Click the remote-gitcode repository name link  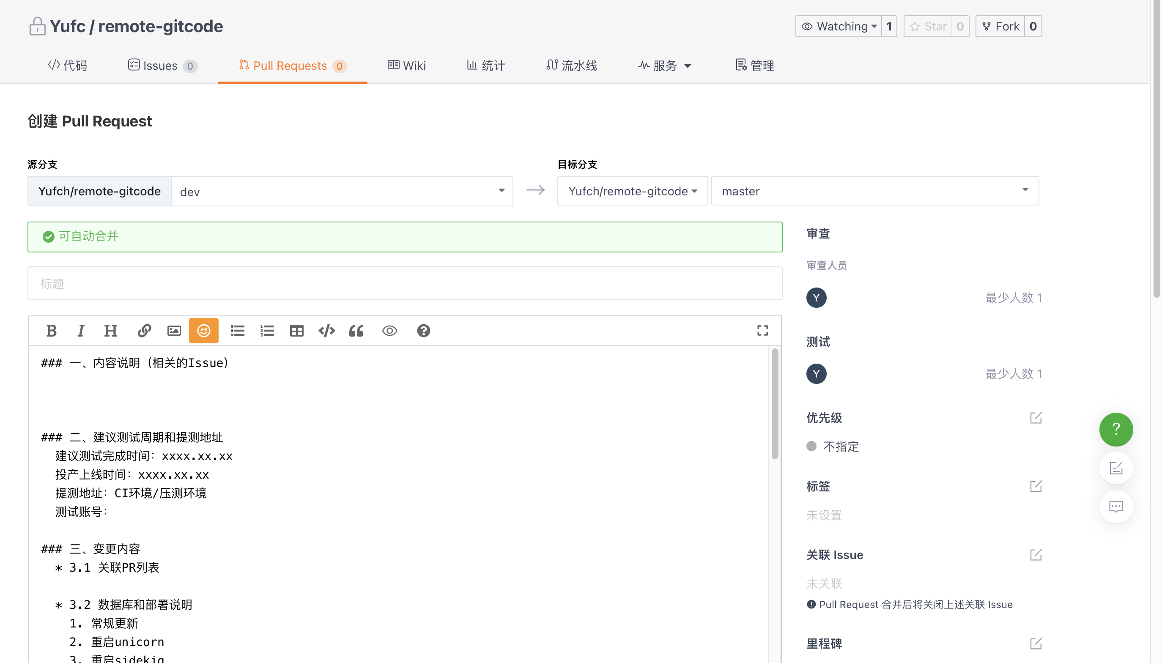[x=160, y=26]
